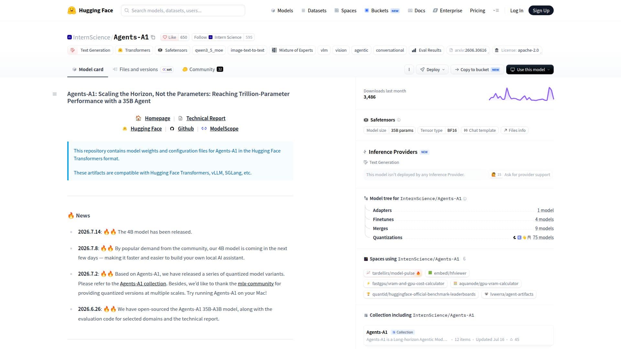This screenshot has height=349, width=621.
Task: Click the Log In link
Action: (517, 10)
